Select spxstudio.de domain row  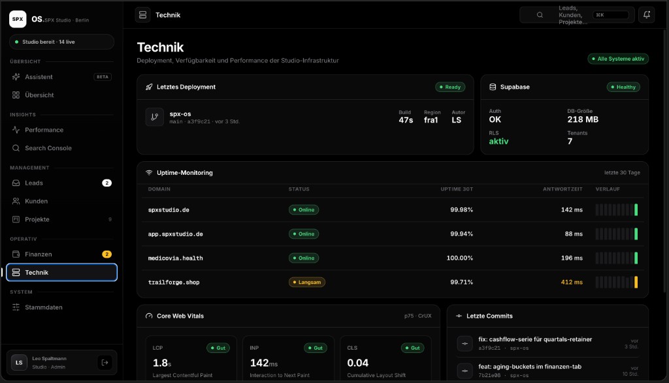(393, 209)
